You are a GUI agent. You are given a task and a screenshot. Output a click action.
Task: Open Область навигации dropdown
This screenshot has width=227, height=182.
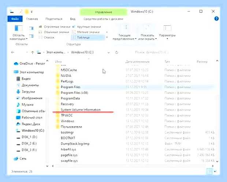19,33
